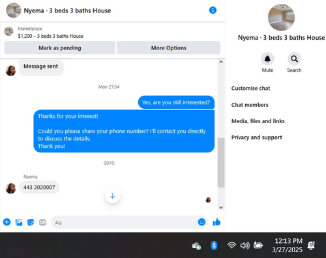This screenshot has width=326, height=258.
Task: Expand the Chat members section
Action: click(250, 105)
